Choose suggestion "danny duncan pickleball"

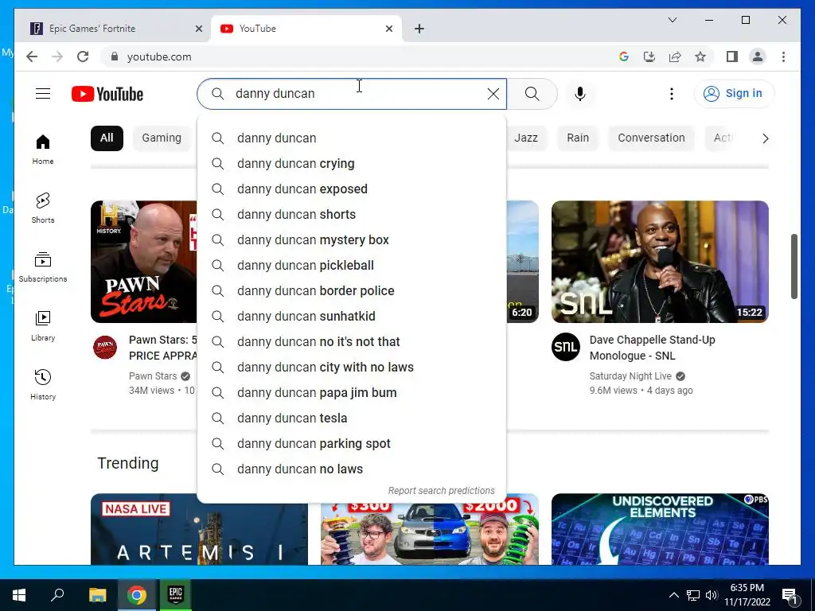pyautogui.click(x=352, y=266)
